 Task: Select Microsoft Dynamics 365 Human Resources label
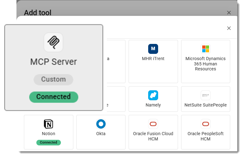tap(205, 64)
